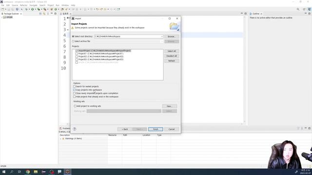312x175 pixels.
Task: Click the green Run button in toolbar
Action: (33, 9)
